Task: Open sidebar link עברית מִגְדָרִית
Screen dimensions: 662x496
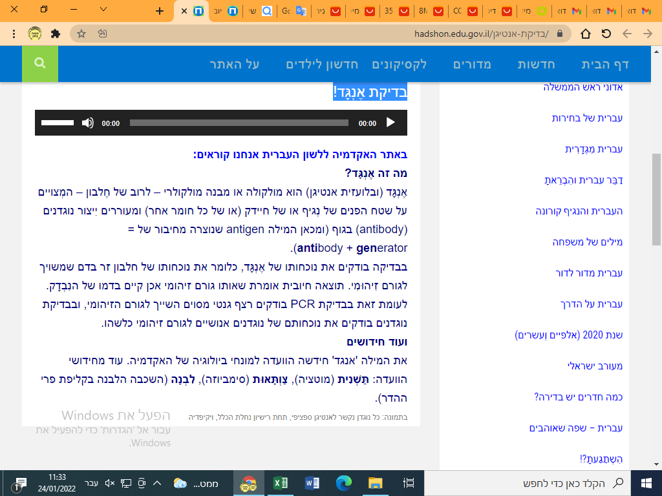Action: [x=594, y=149]
